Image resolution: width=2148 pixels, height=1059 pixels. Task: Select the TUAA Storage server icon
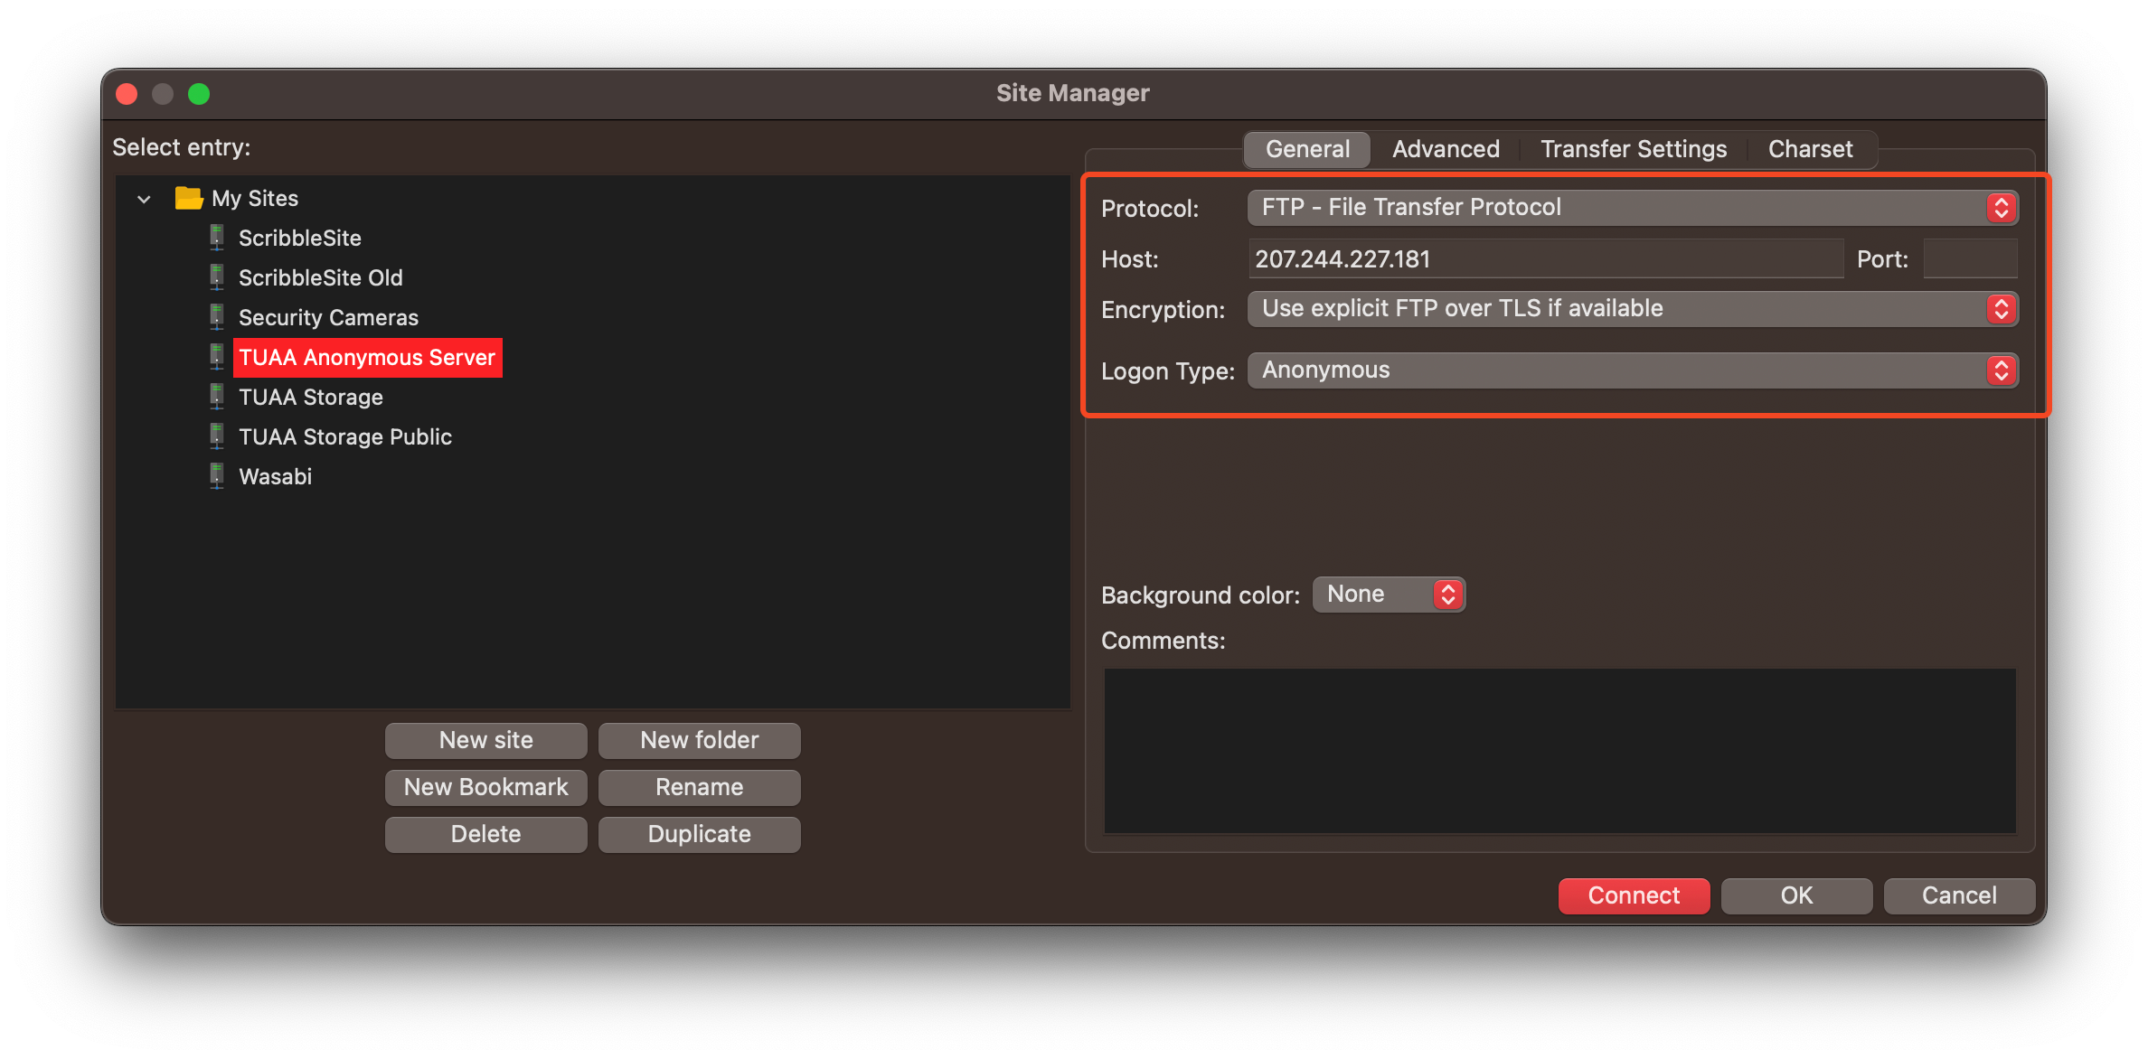[x=216, y=397]
